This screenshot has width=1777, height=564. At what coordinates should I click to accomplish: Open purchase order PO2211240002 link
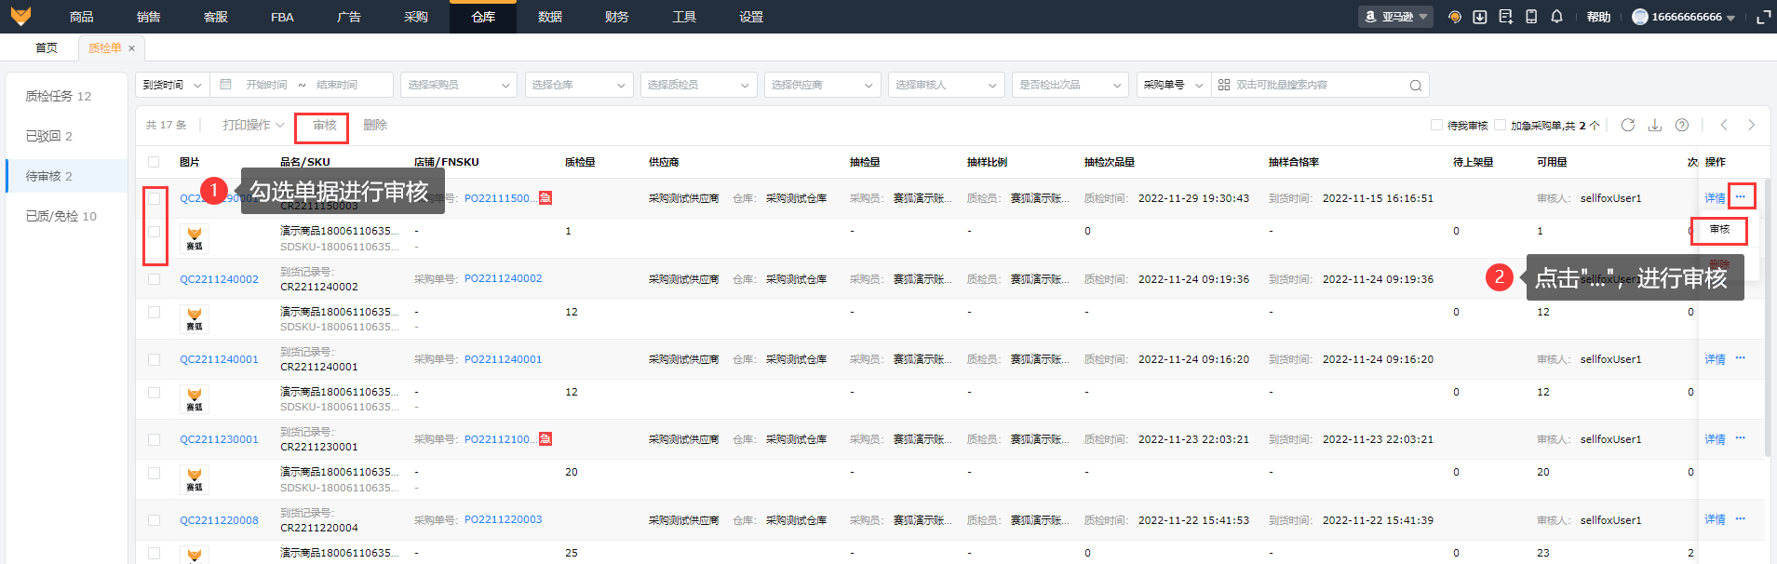click(503, 278)
